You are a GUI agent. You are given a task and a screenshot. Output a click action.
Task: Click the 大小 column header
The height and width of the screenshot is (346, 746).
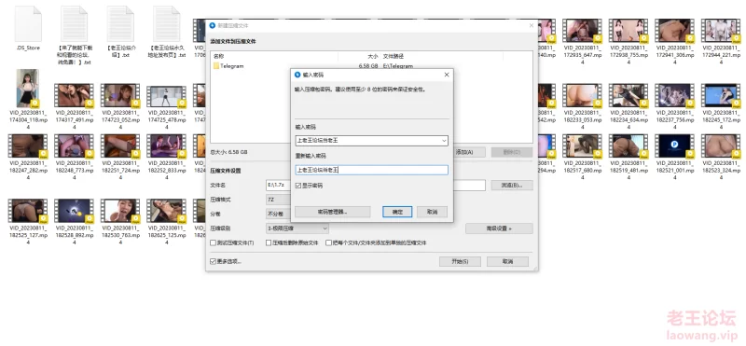372,56
